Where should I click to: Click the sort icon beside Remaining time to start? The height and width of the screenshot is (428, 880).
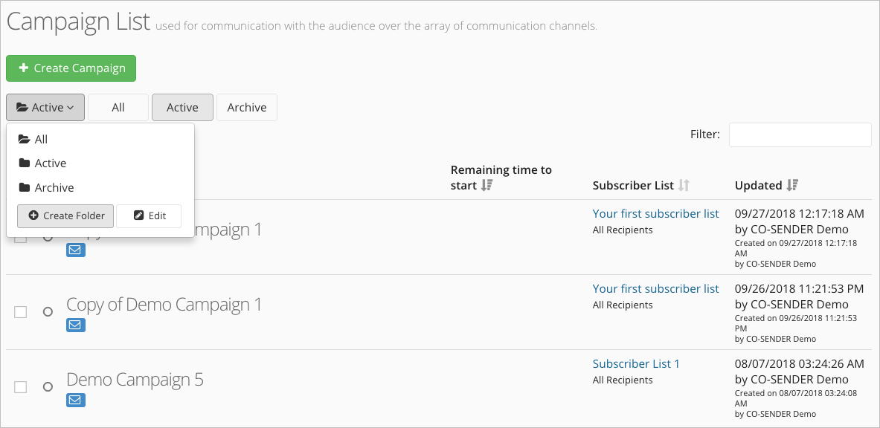[x=486, y=185]
